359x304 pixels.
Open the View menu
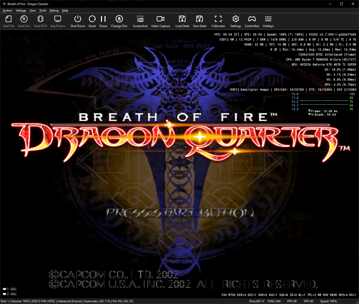click(x=33, y=11)
